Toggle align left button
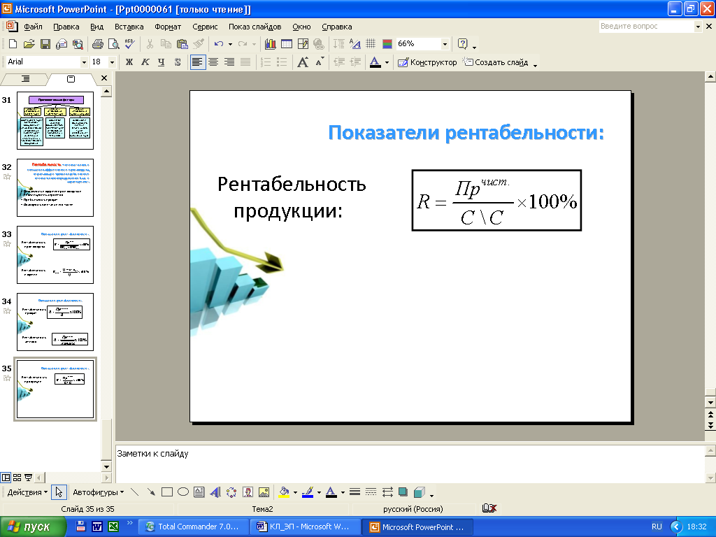Viewport: 716px width, 537px height. (197, 62)
